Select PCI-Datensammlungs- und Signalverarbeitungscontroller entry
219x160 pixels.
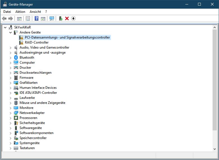(x=67, y=37)
